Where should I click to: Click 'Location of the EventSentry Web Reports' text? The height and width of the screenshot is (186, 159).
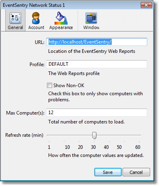[92, 51]
